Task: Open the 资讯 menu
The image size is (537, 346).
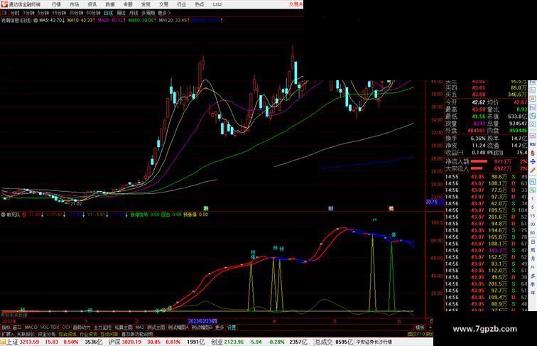Action: (x=92, y=4)
